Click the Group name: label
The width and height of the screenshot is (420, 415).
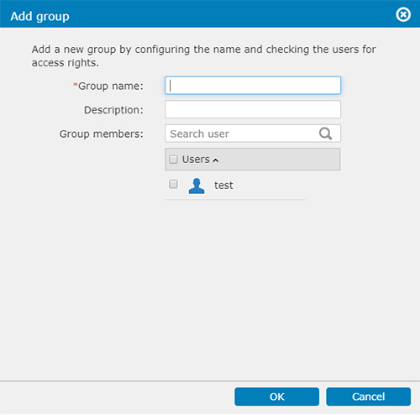pos(111,86)
